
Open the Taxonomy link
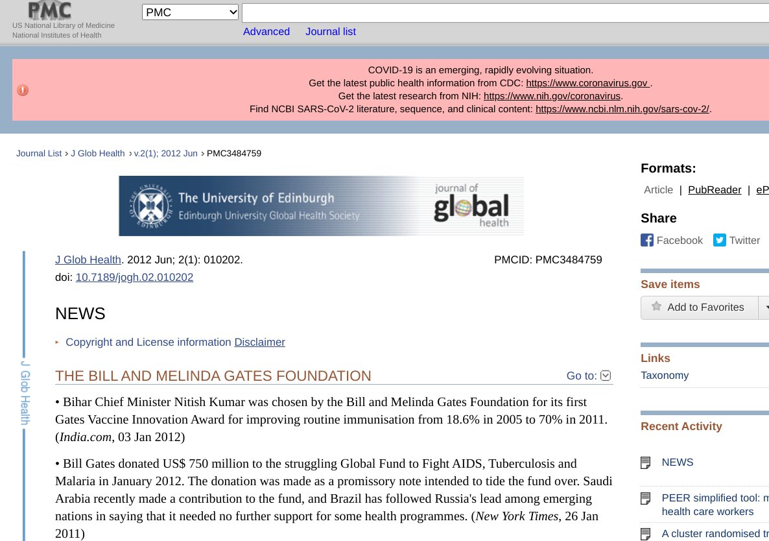pos(665,375)
